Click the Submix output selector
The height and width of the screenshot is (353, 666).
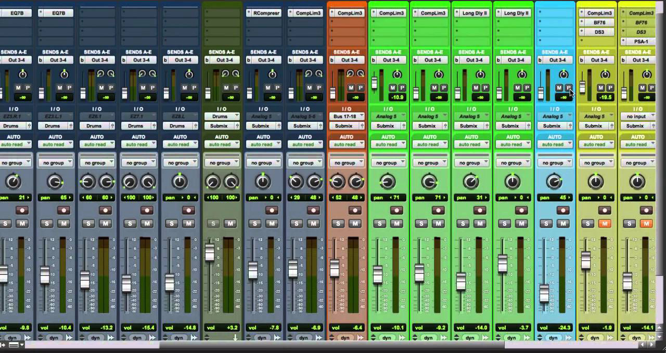[x=388, y=125]
